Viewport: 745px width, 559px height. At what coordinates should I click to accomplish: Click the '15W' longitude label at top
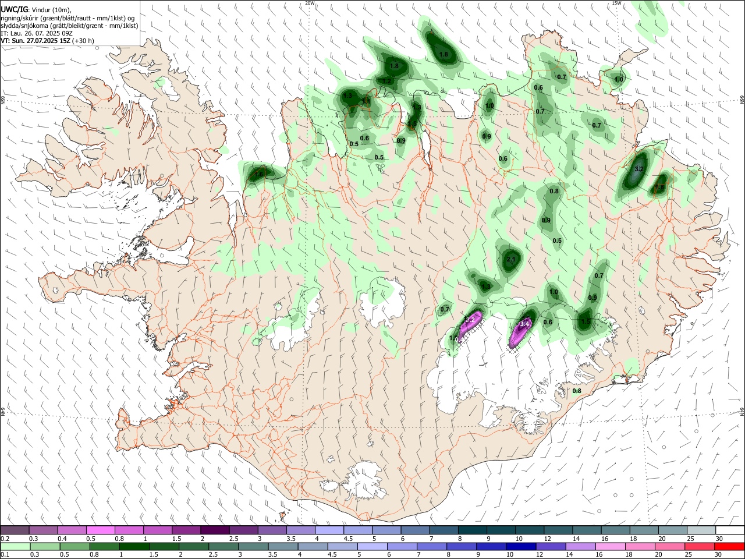616,3
